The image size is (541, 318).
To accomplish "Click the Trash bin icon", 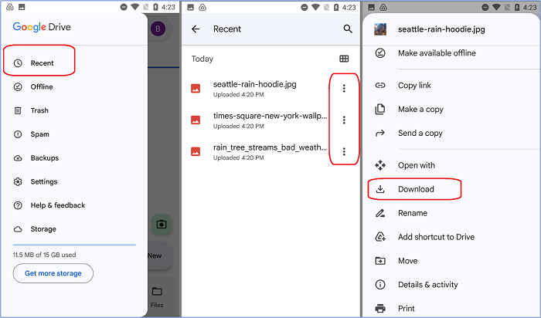I will [x=18, y=111].
